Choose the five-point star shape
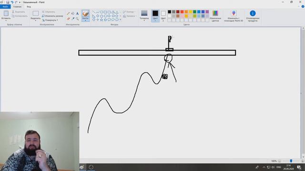The image size is (305, 171). (x=102, y=19)
